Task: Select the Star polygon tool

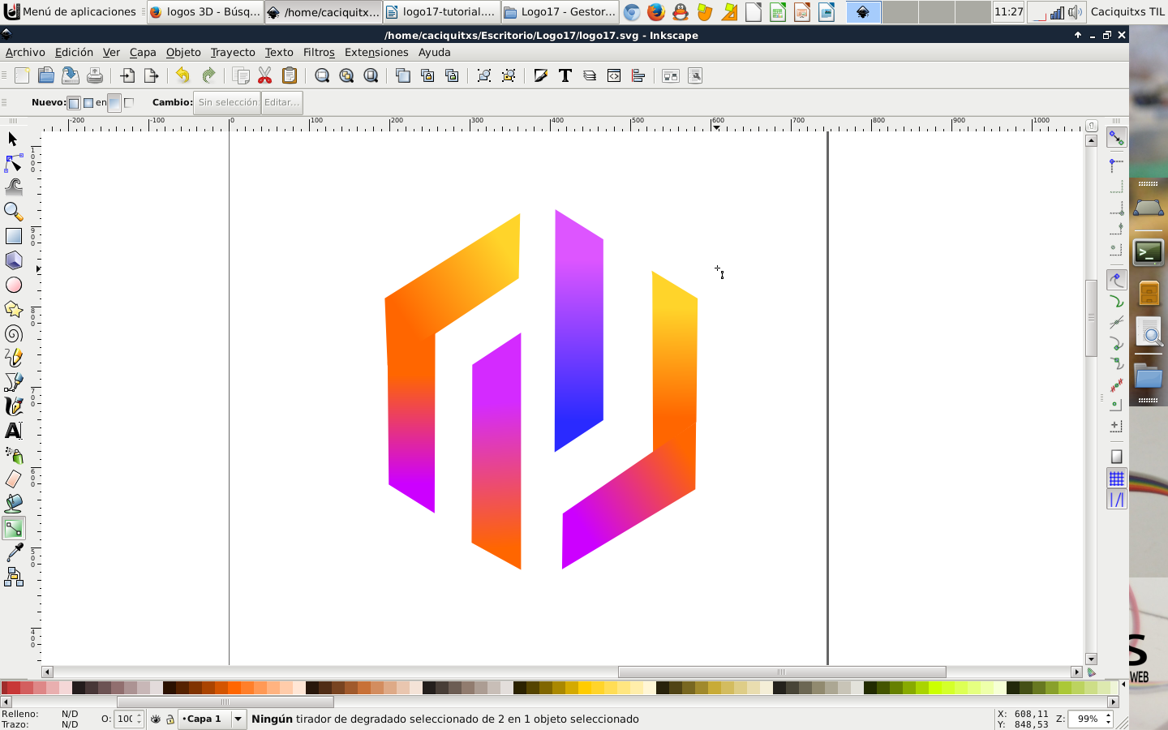Action: (13, 309)
